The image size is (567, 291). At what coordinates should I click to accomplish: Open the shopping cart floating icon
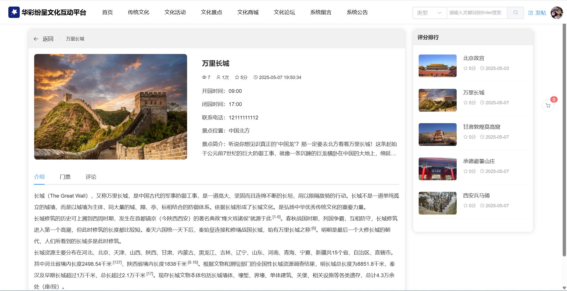(548, 105)
